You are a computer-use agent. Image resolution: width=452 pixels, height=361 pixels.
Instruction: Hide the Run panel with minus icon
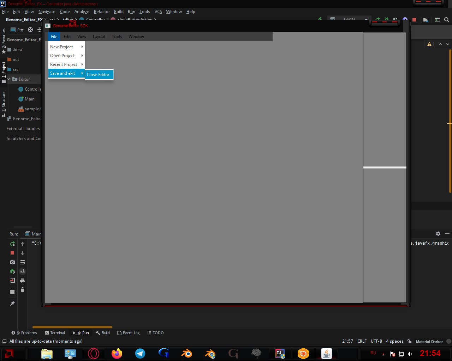click(447, 234)
